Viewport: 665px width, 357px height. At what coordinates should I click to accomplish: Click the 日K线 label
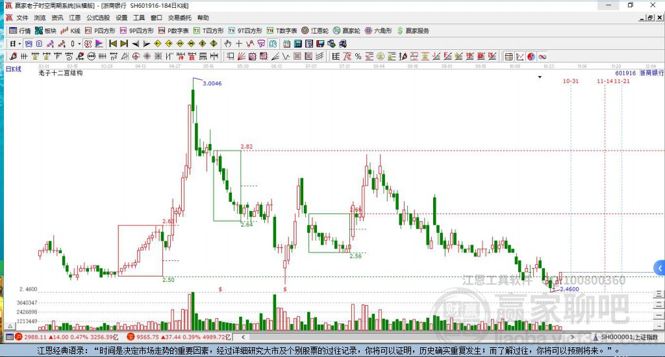click(x=13, y=69)
